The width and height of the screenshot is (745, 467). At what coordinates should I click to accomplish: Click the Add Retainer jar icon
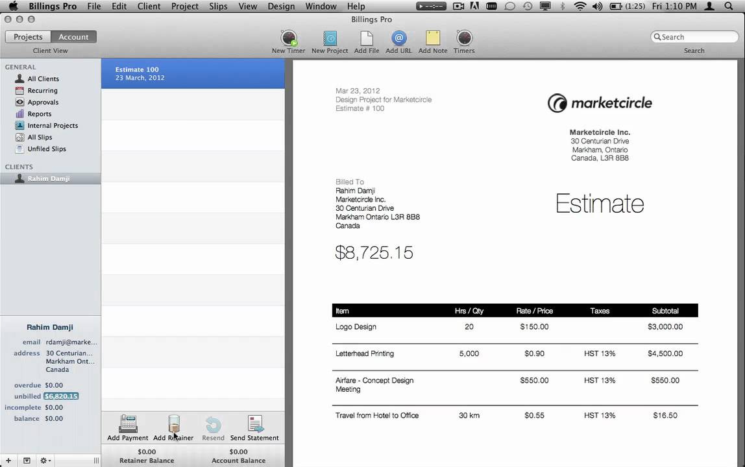(174, 424)
